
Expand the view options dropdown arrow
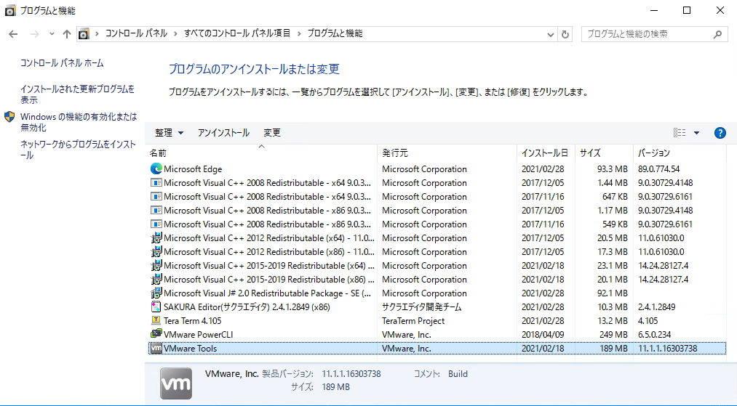[696, 133]
